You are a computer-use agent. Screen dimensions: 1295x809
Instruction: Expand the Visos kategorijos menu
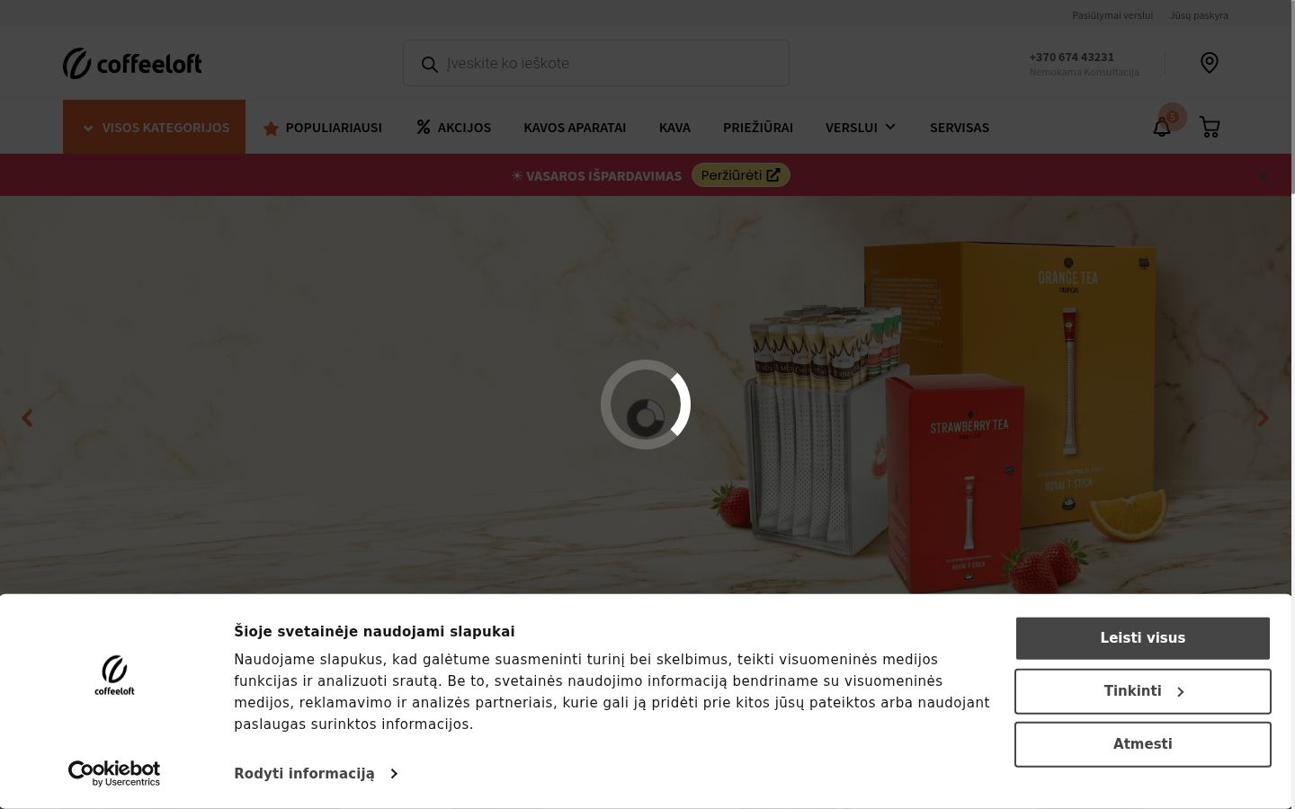154,127
